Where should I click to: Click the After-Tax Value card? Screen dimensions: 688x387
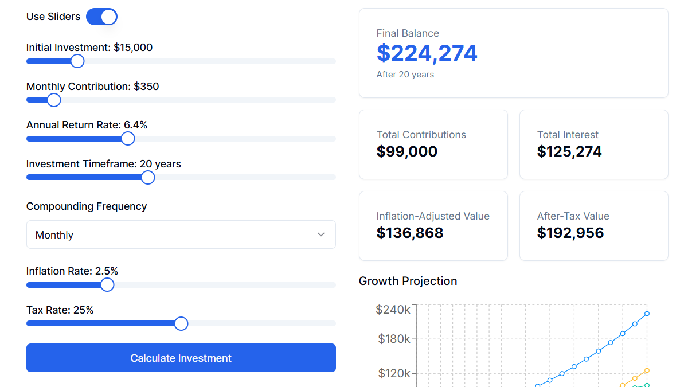[593, 226]
